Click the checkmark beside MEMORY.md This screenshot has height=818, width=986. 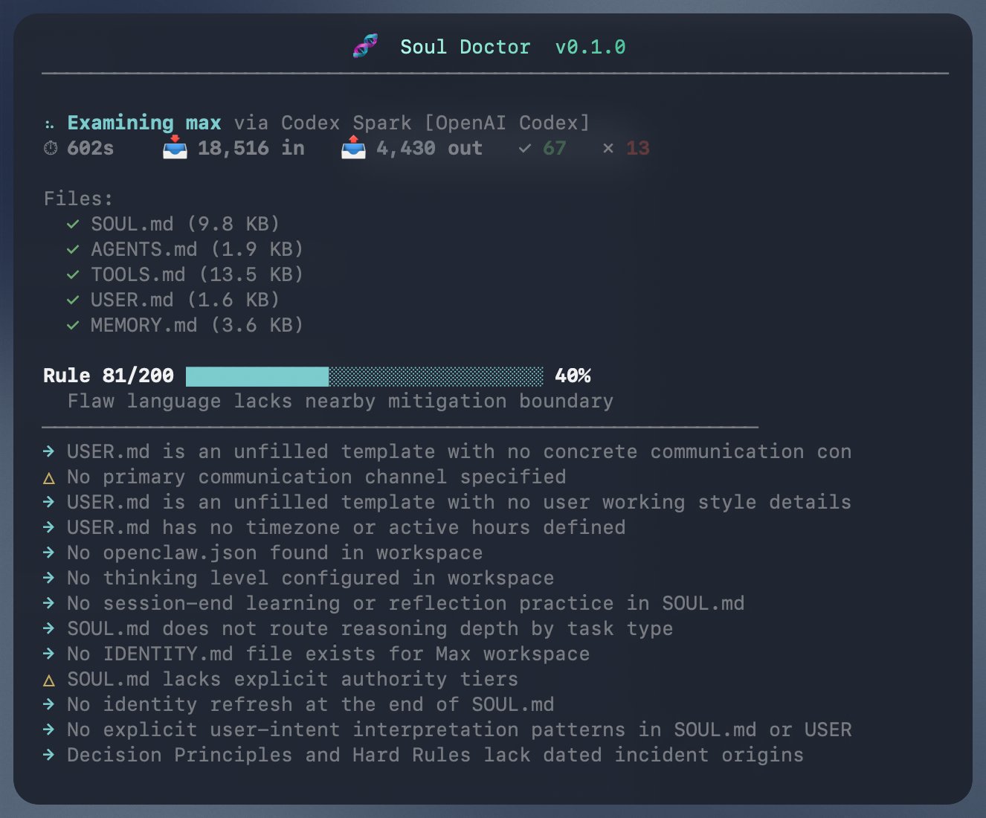(73, 325)
